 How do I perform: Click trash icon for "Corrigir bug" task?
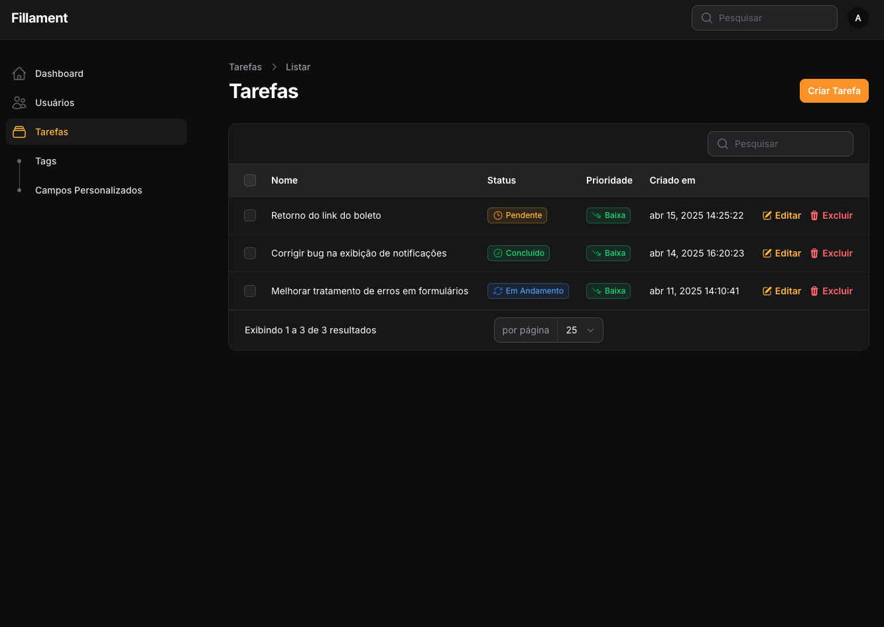coord(814,253)
